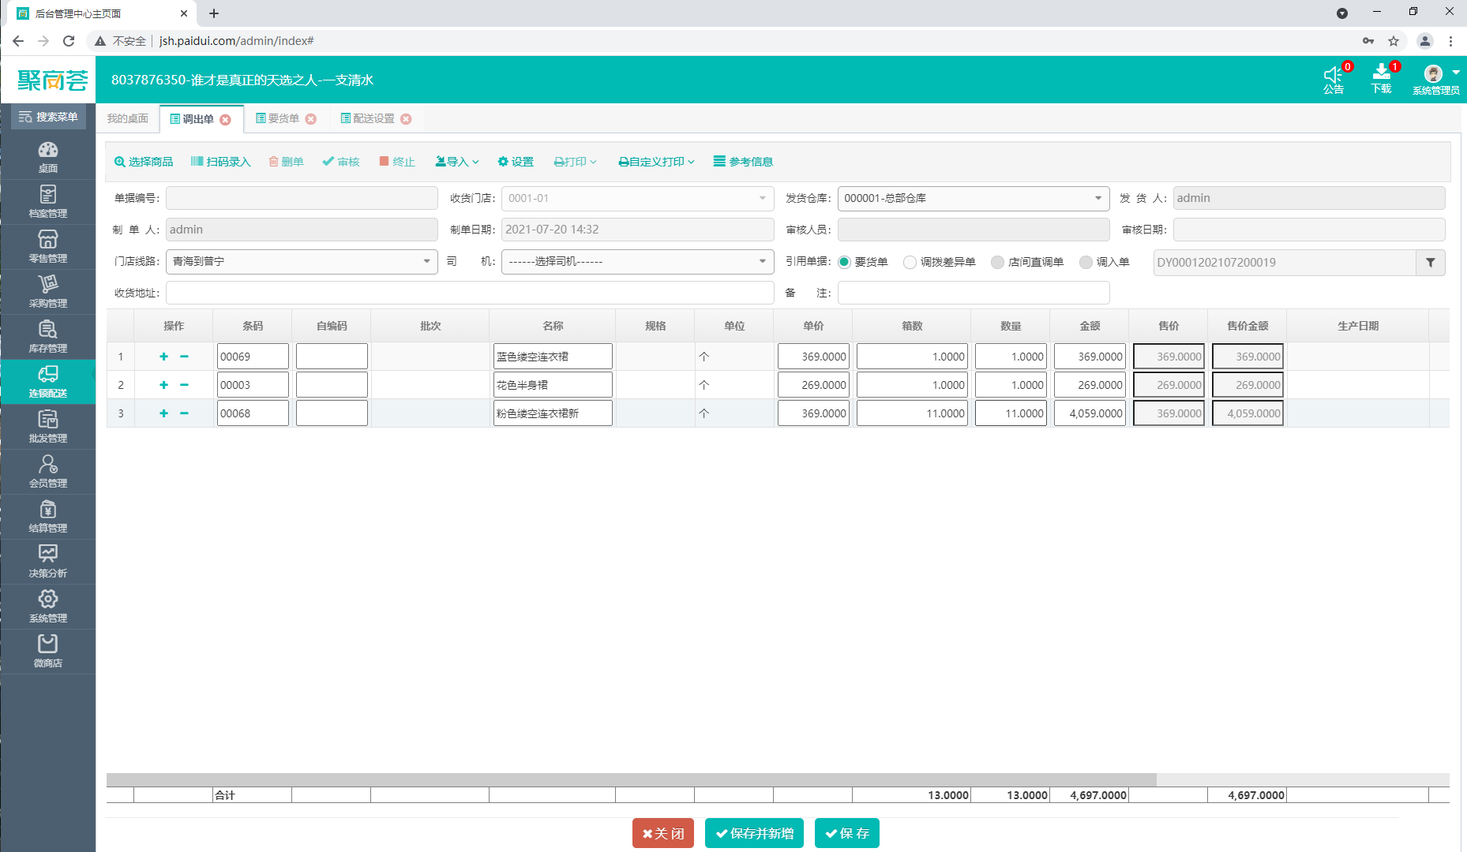Add a row via plus in row 1
The height and width of the screenshot is (852, 1467).
(x=164, y=357)
